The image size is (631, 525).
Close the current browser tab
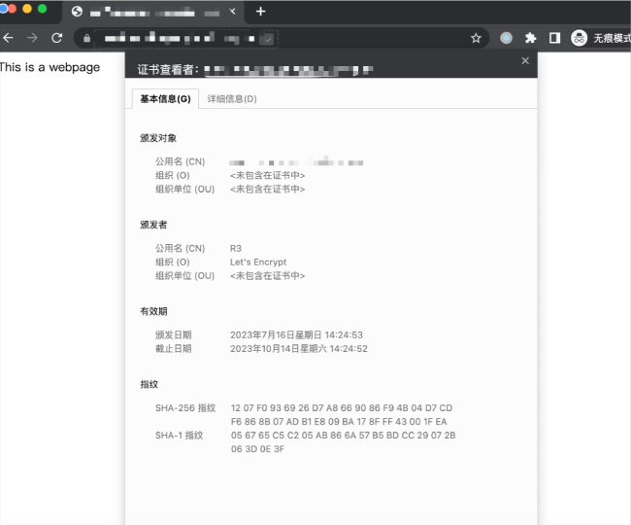[231, 13]
